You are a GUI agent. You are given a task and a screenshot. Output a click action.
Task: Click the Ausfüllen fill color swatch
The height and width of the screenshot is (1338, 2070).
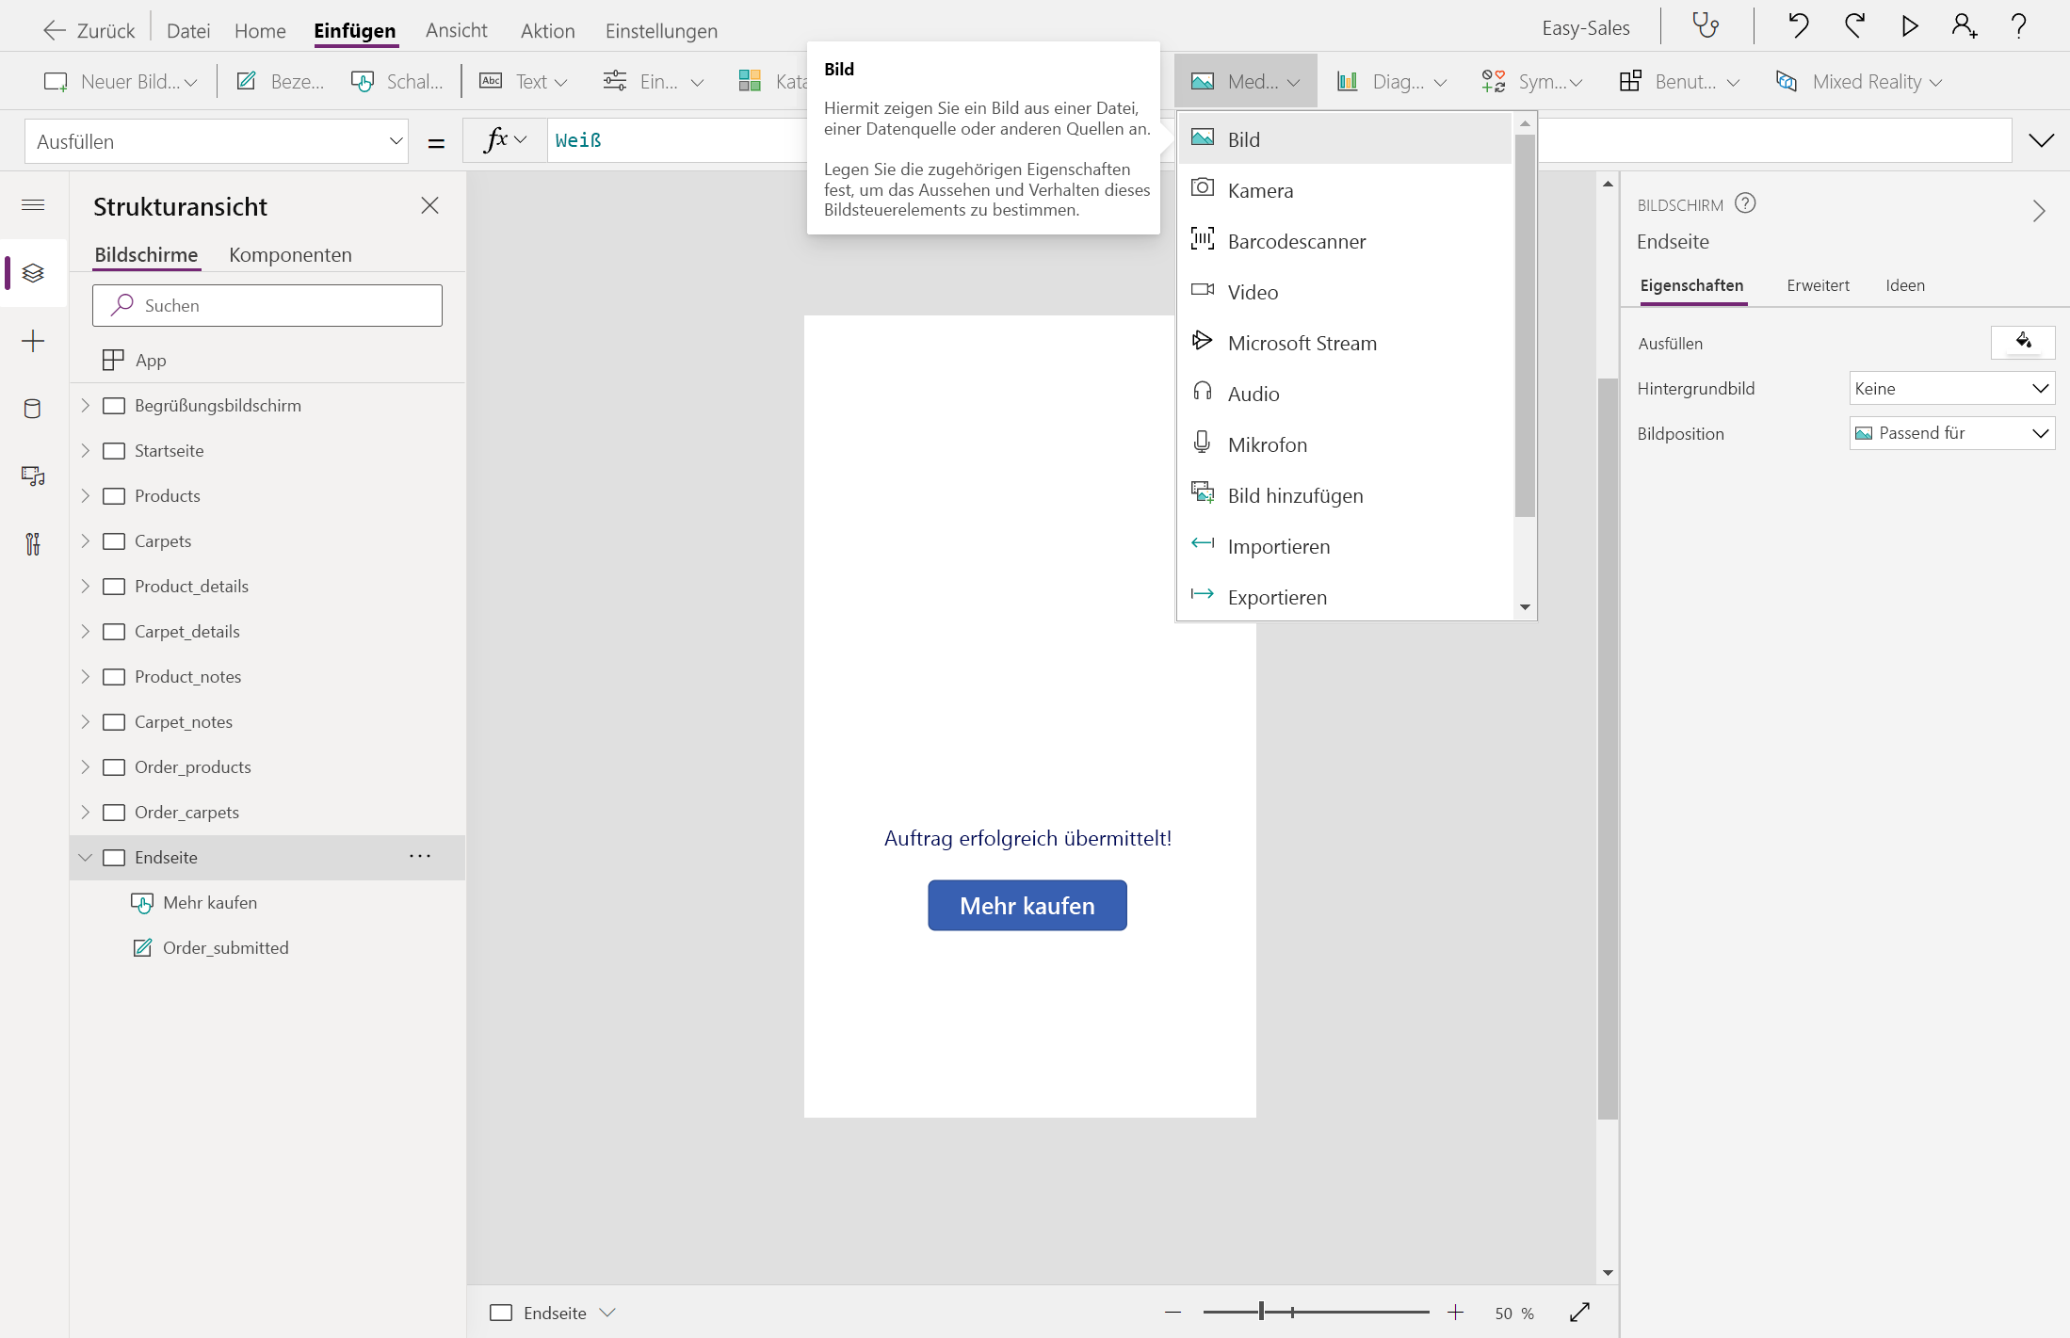click(x=2022, y=343)
